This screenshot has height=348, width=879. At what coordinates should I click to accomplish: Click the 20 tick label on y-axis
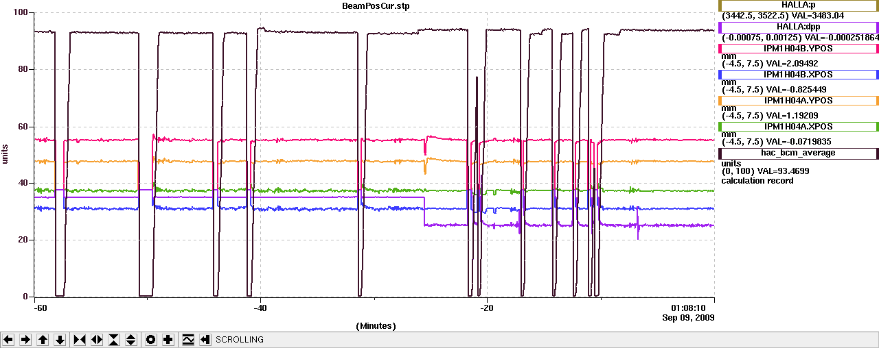[x=23, y=240]
